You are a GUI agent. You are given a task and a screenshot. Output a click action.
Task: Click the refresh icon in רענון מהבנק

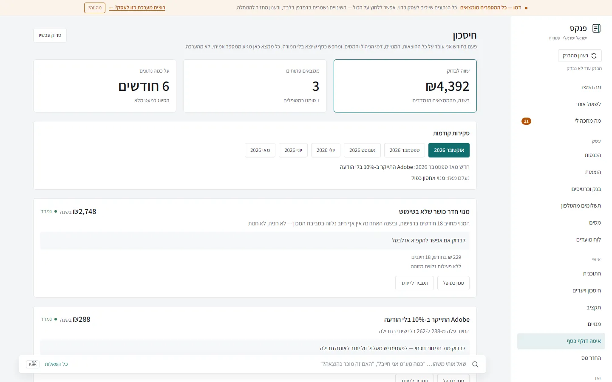[594, 56]
